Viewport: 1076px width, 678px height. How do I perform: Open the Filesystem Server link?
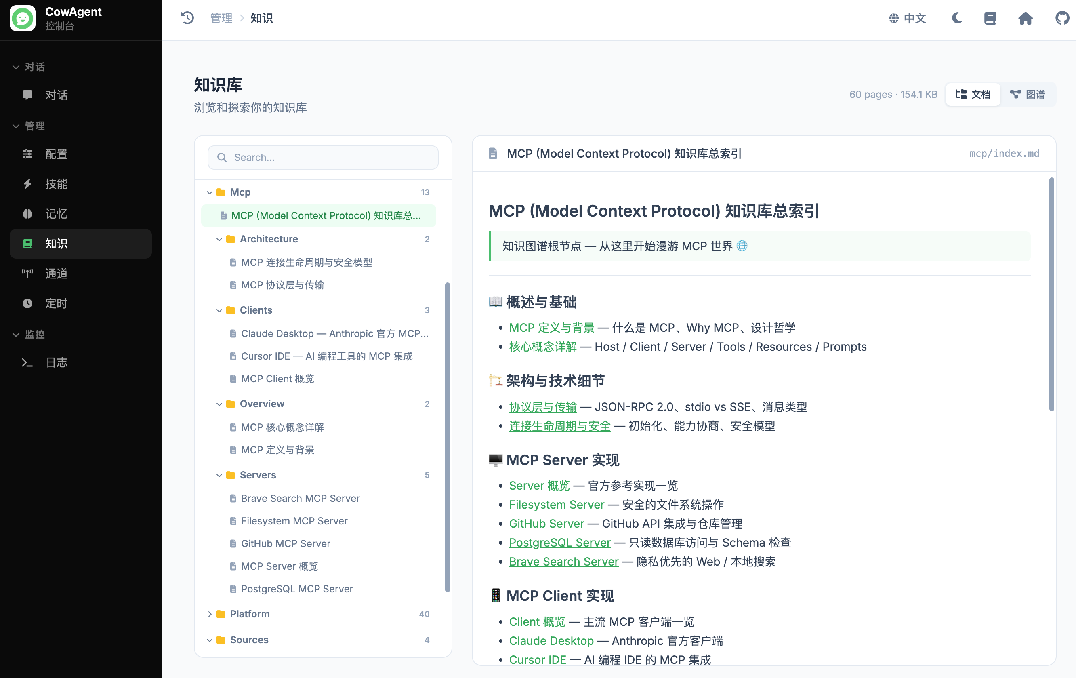556,505
